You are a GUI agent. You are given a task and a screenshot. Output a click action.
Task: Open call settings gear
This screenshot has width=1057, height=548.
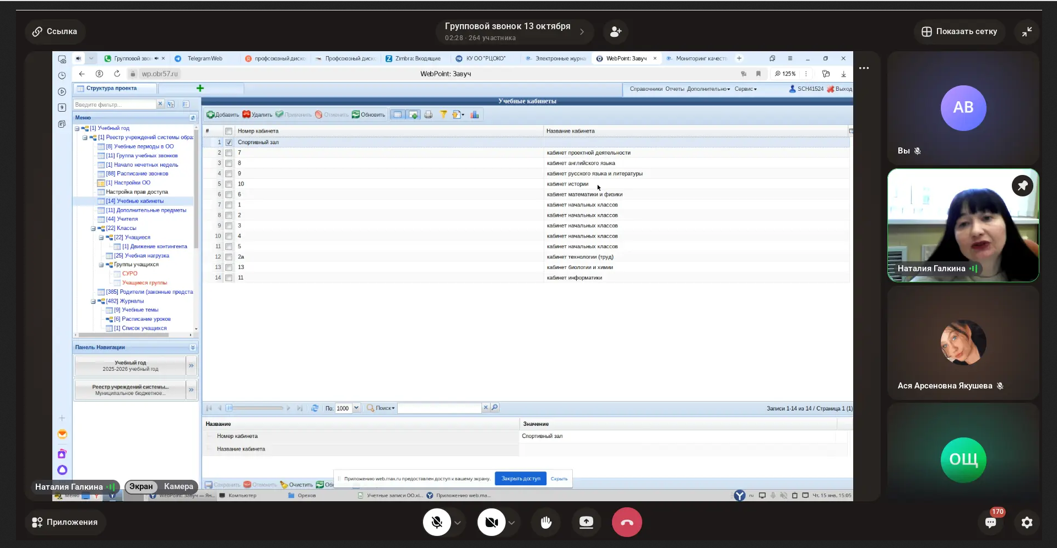(x=1027, y=522)
